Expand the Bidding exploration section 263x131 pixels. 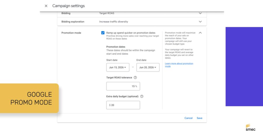pyautogui.click(x=200, y=21)
